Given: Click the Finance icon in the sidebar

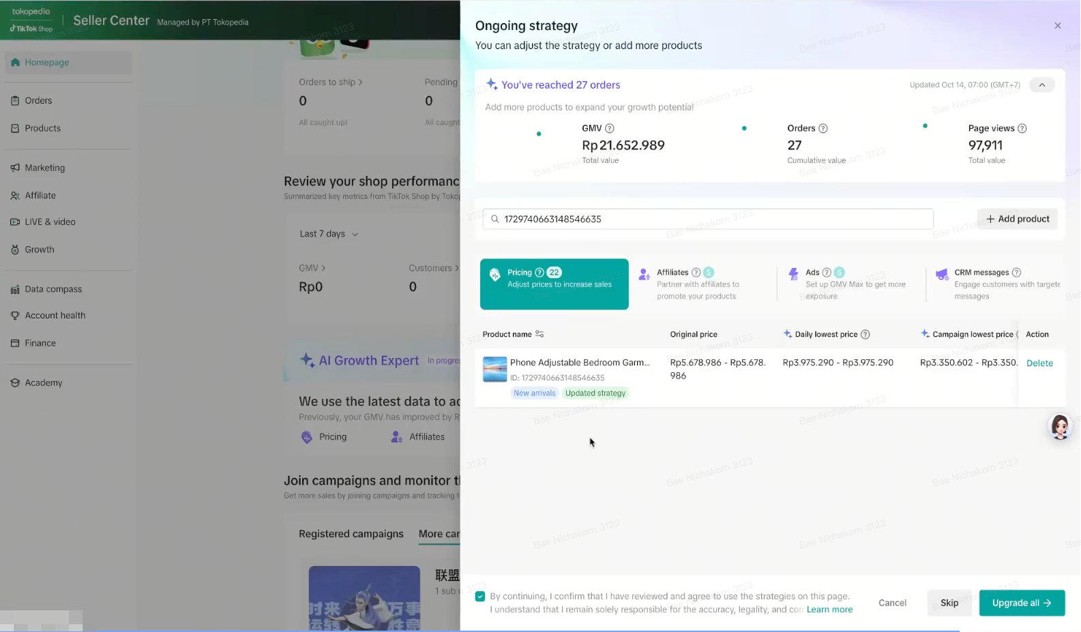Looking at the screenshot, I should click(x=15, y=343).
